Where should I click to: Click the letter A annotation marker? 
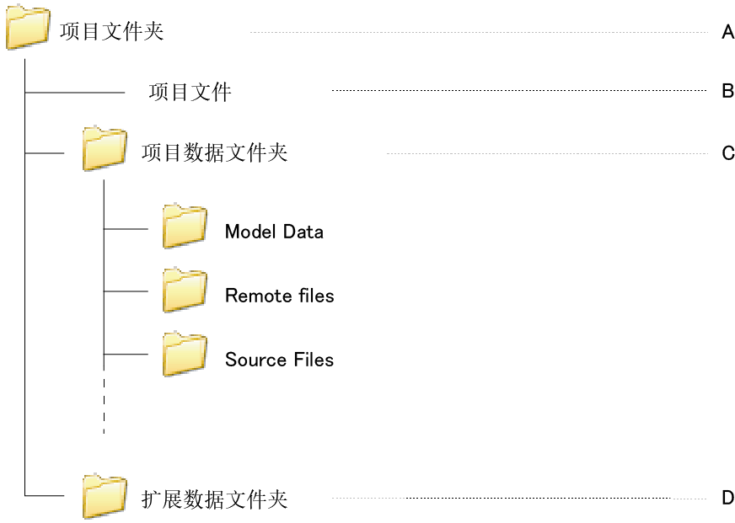728,33
